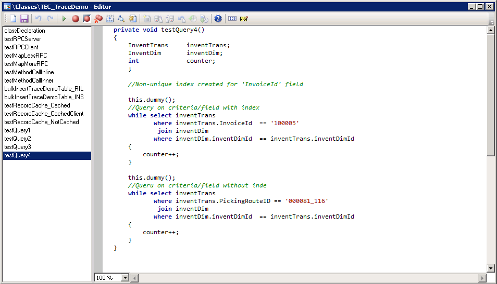Enable or disable breakpoint with the boxed red circle icon
This screenshot has height=284, width=497.
[86, 19]
